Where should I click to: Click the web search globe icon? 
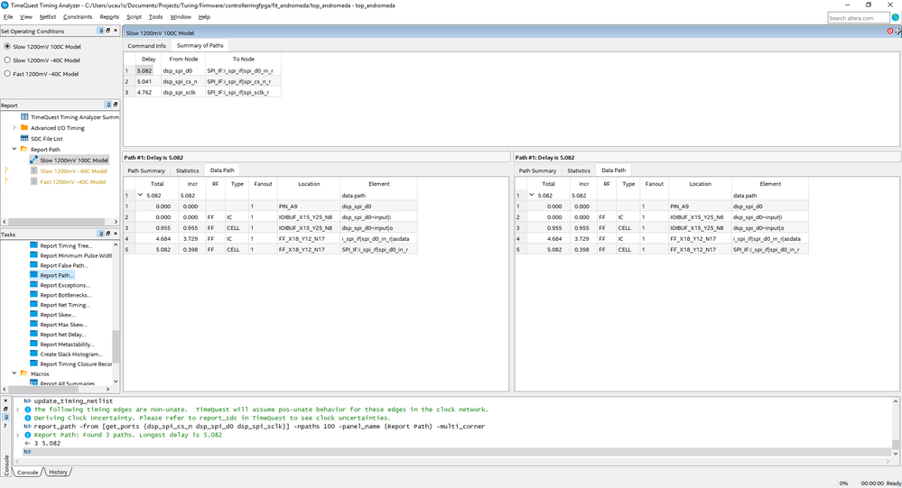coord(896,18)
